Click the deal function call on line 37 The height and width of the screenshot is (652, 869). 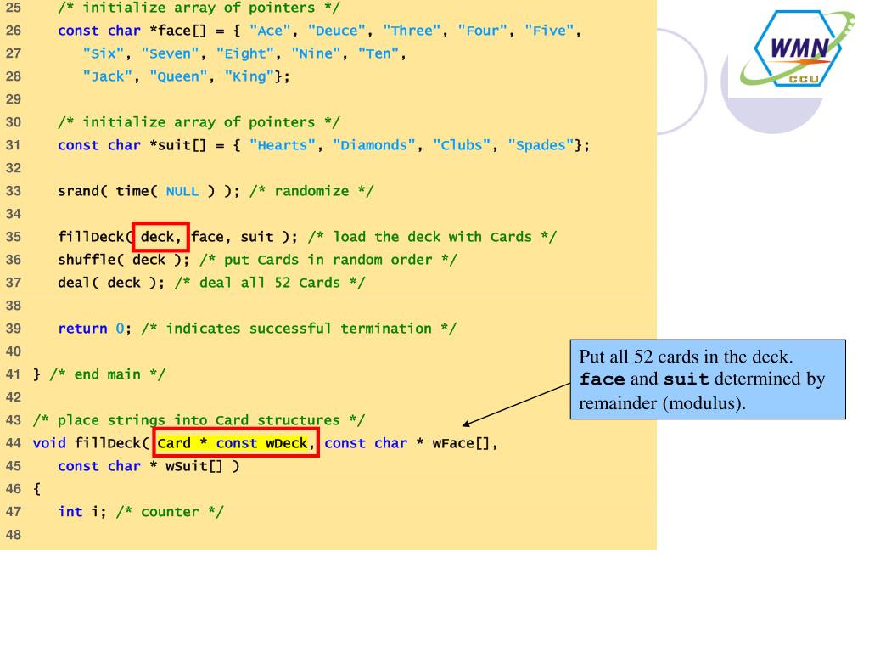(x=111, y=283)
